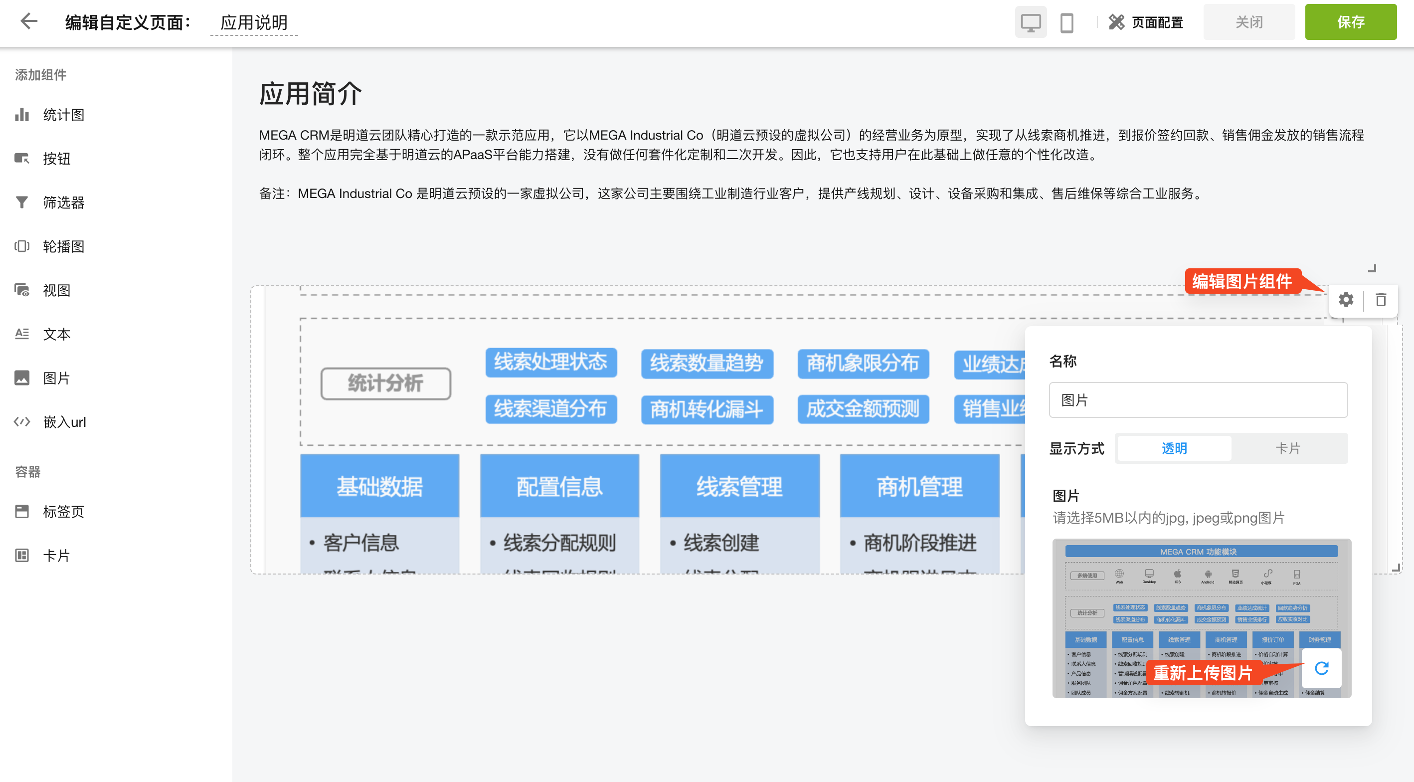Open 页面配置 settings
Viewport: 1414px width, 782px height.
1146,22
